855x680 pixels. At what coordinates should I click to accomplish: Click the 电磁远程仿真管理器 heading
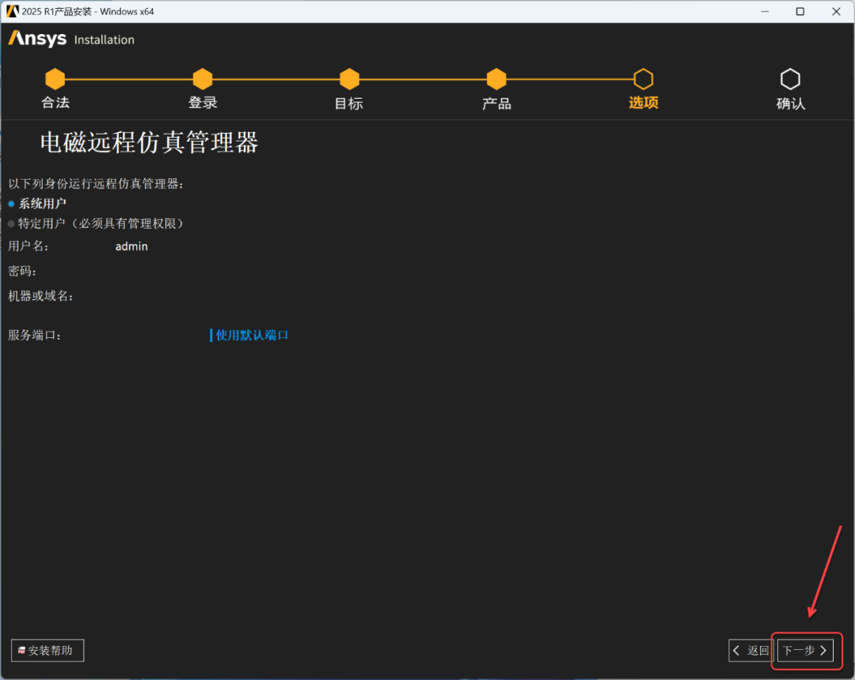[x=149, y=142]
